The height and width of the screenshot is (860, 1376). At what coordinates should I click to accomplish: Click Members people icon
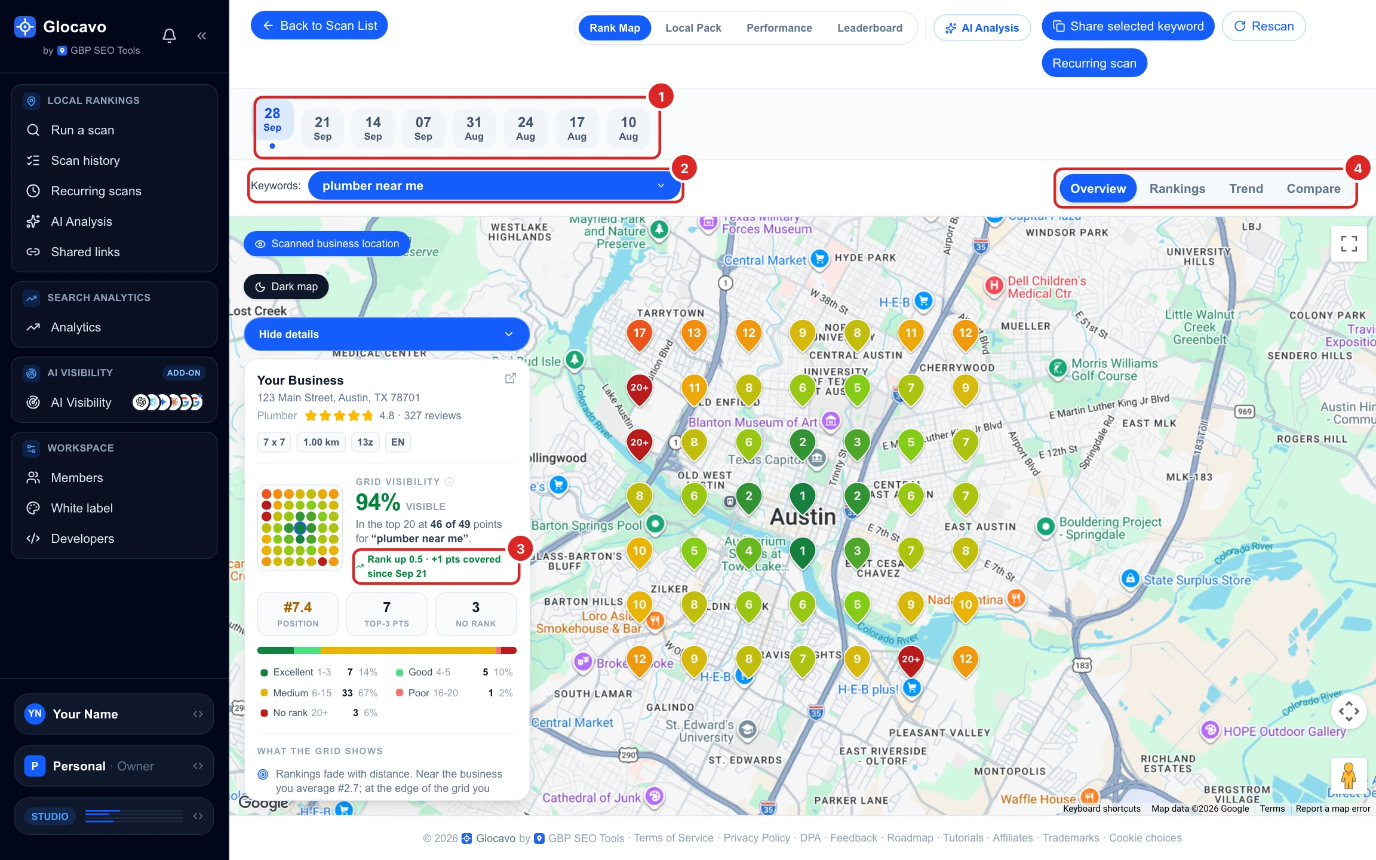pos(33,478)
